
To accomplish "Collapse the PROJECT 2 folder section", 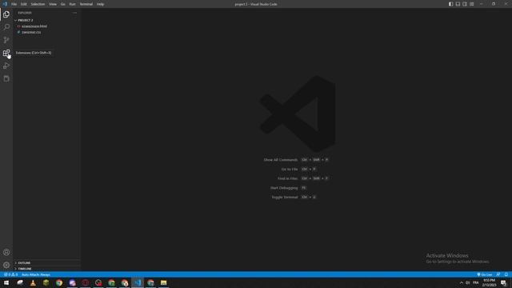I will coord(46,20).
